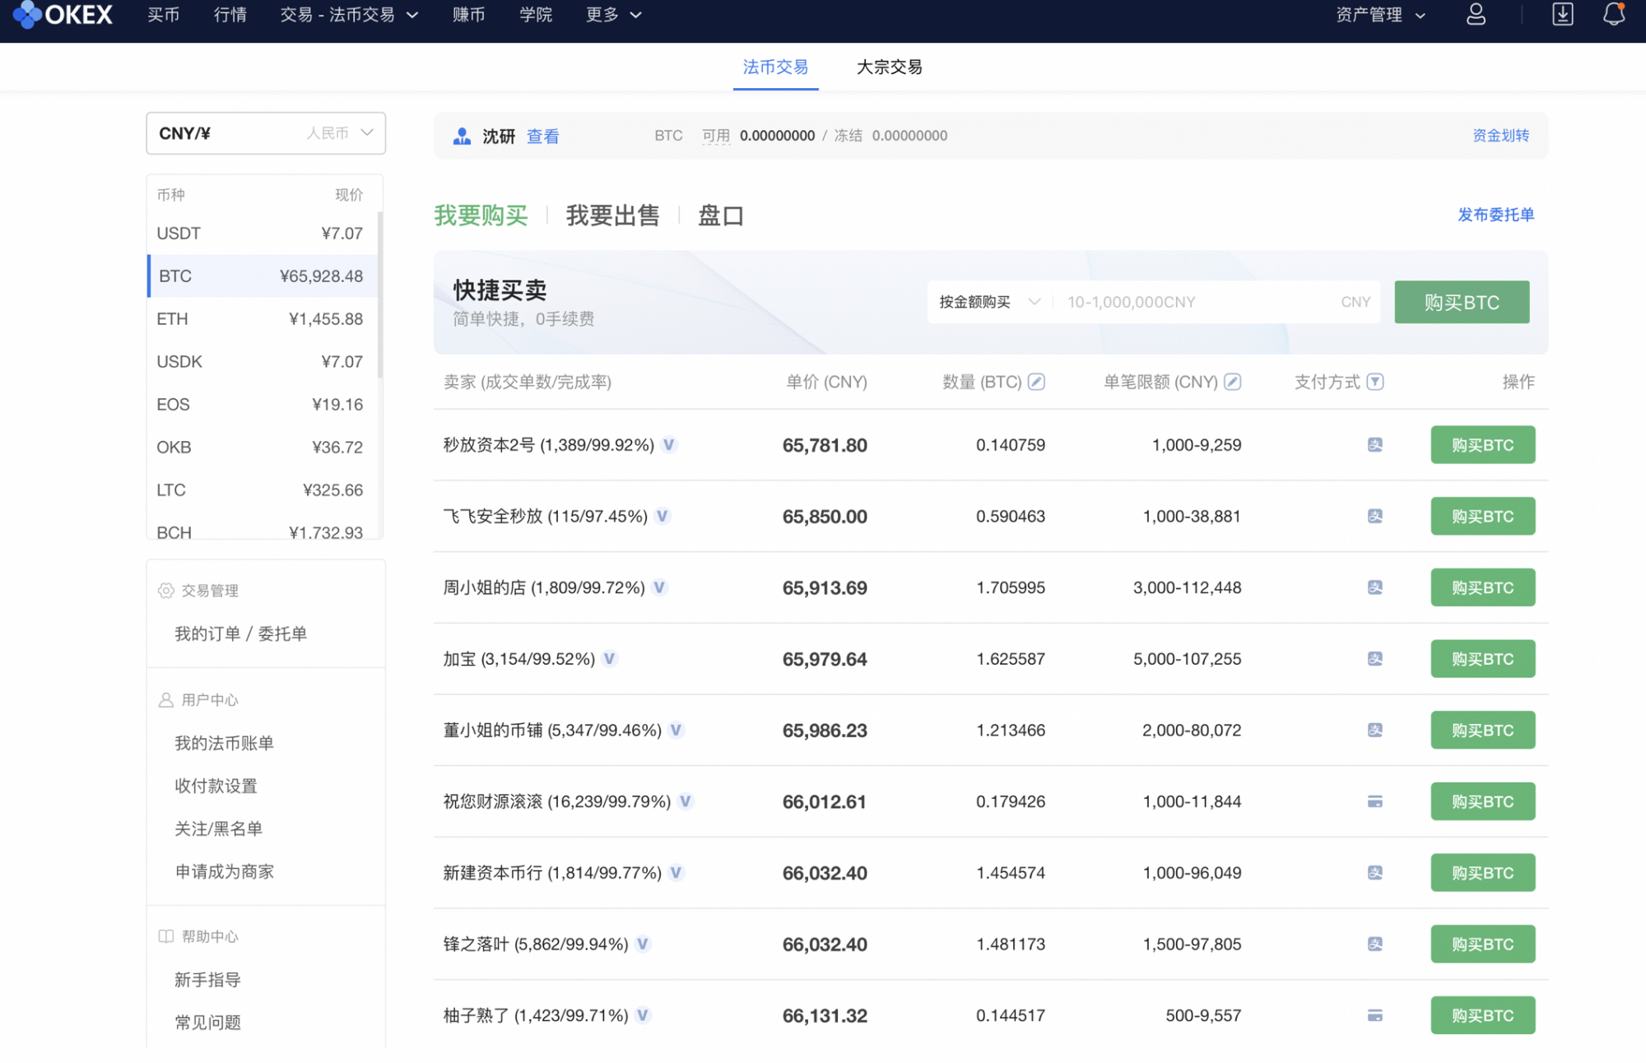1646x1063 pixels.
Task: Select LTC in the coin list
Action: [x=263, y=490]
